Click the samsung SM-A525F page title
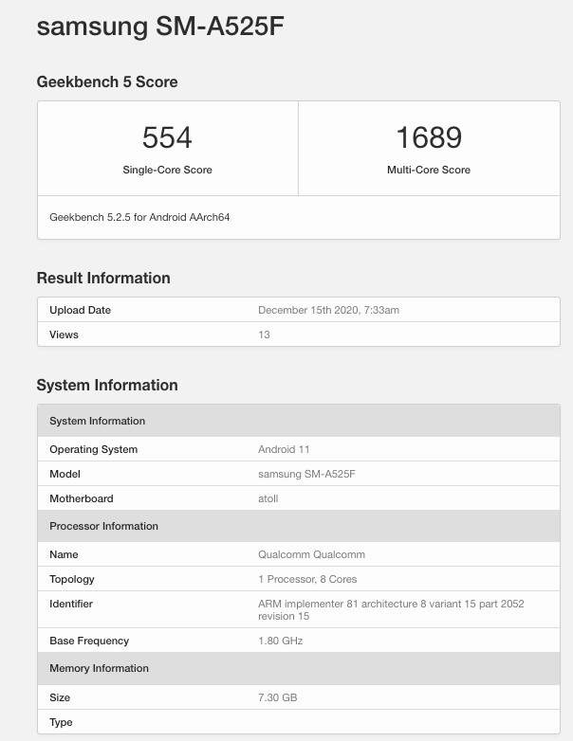The width and height of the screenshot is (573, 741). tap(160, 27)
